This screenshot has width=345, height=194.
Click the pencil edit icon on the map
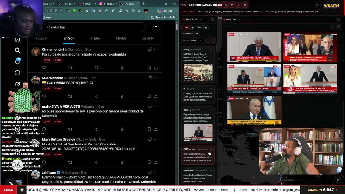(x=338, y=179)
